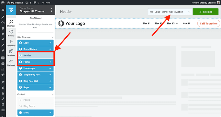The height and width of the screenshot is (117, 221).
Task: Open the Site Speed section
Action: coord(11,63)
